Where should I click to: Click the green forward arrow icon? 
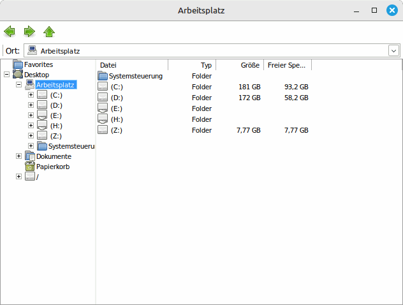click(29, 31)
